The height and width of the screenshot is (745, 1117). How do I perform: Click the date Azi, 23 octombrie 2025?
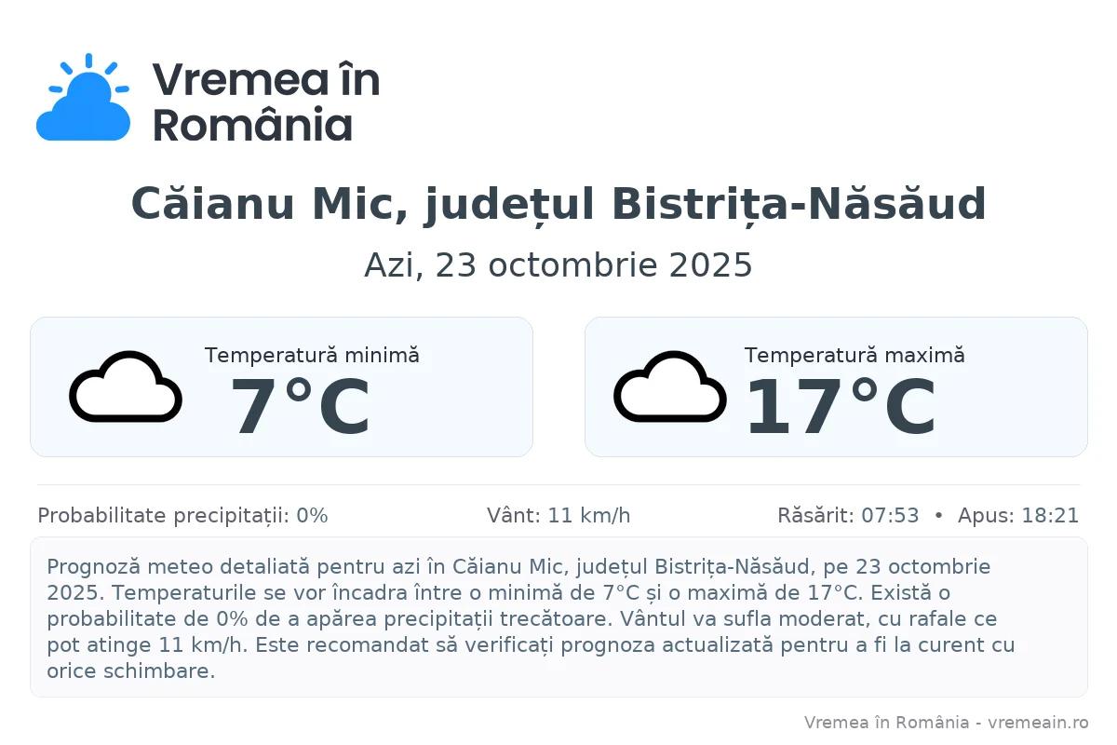click(x=558, y=265)
